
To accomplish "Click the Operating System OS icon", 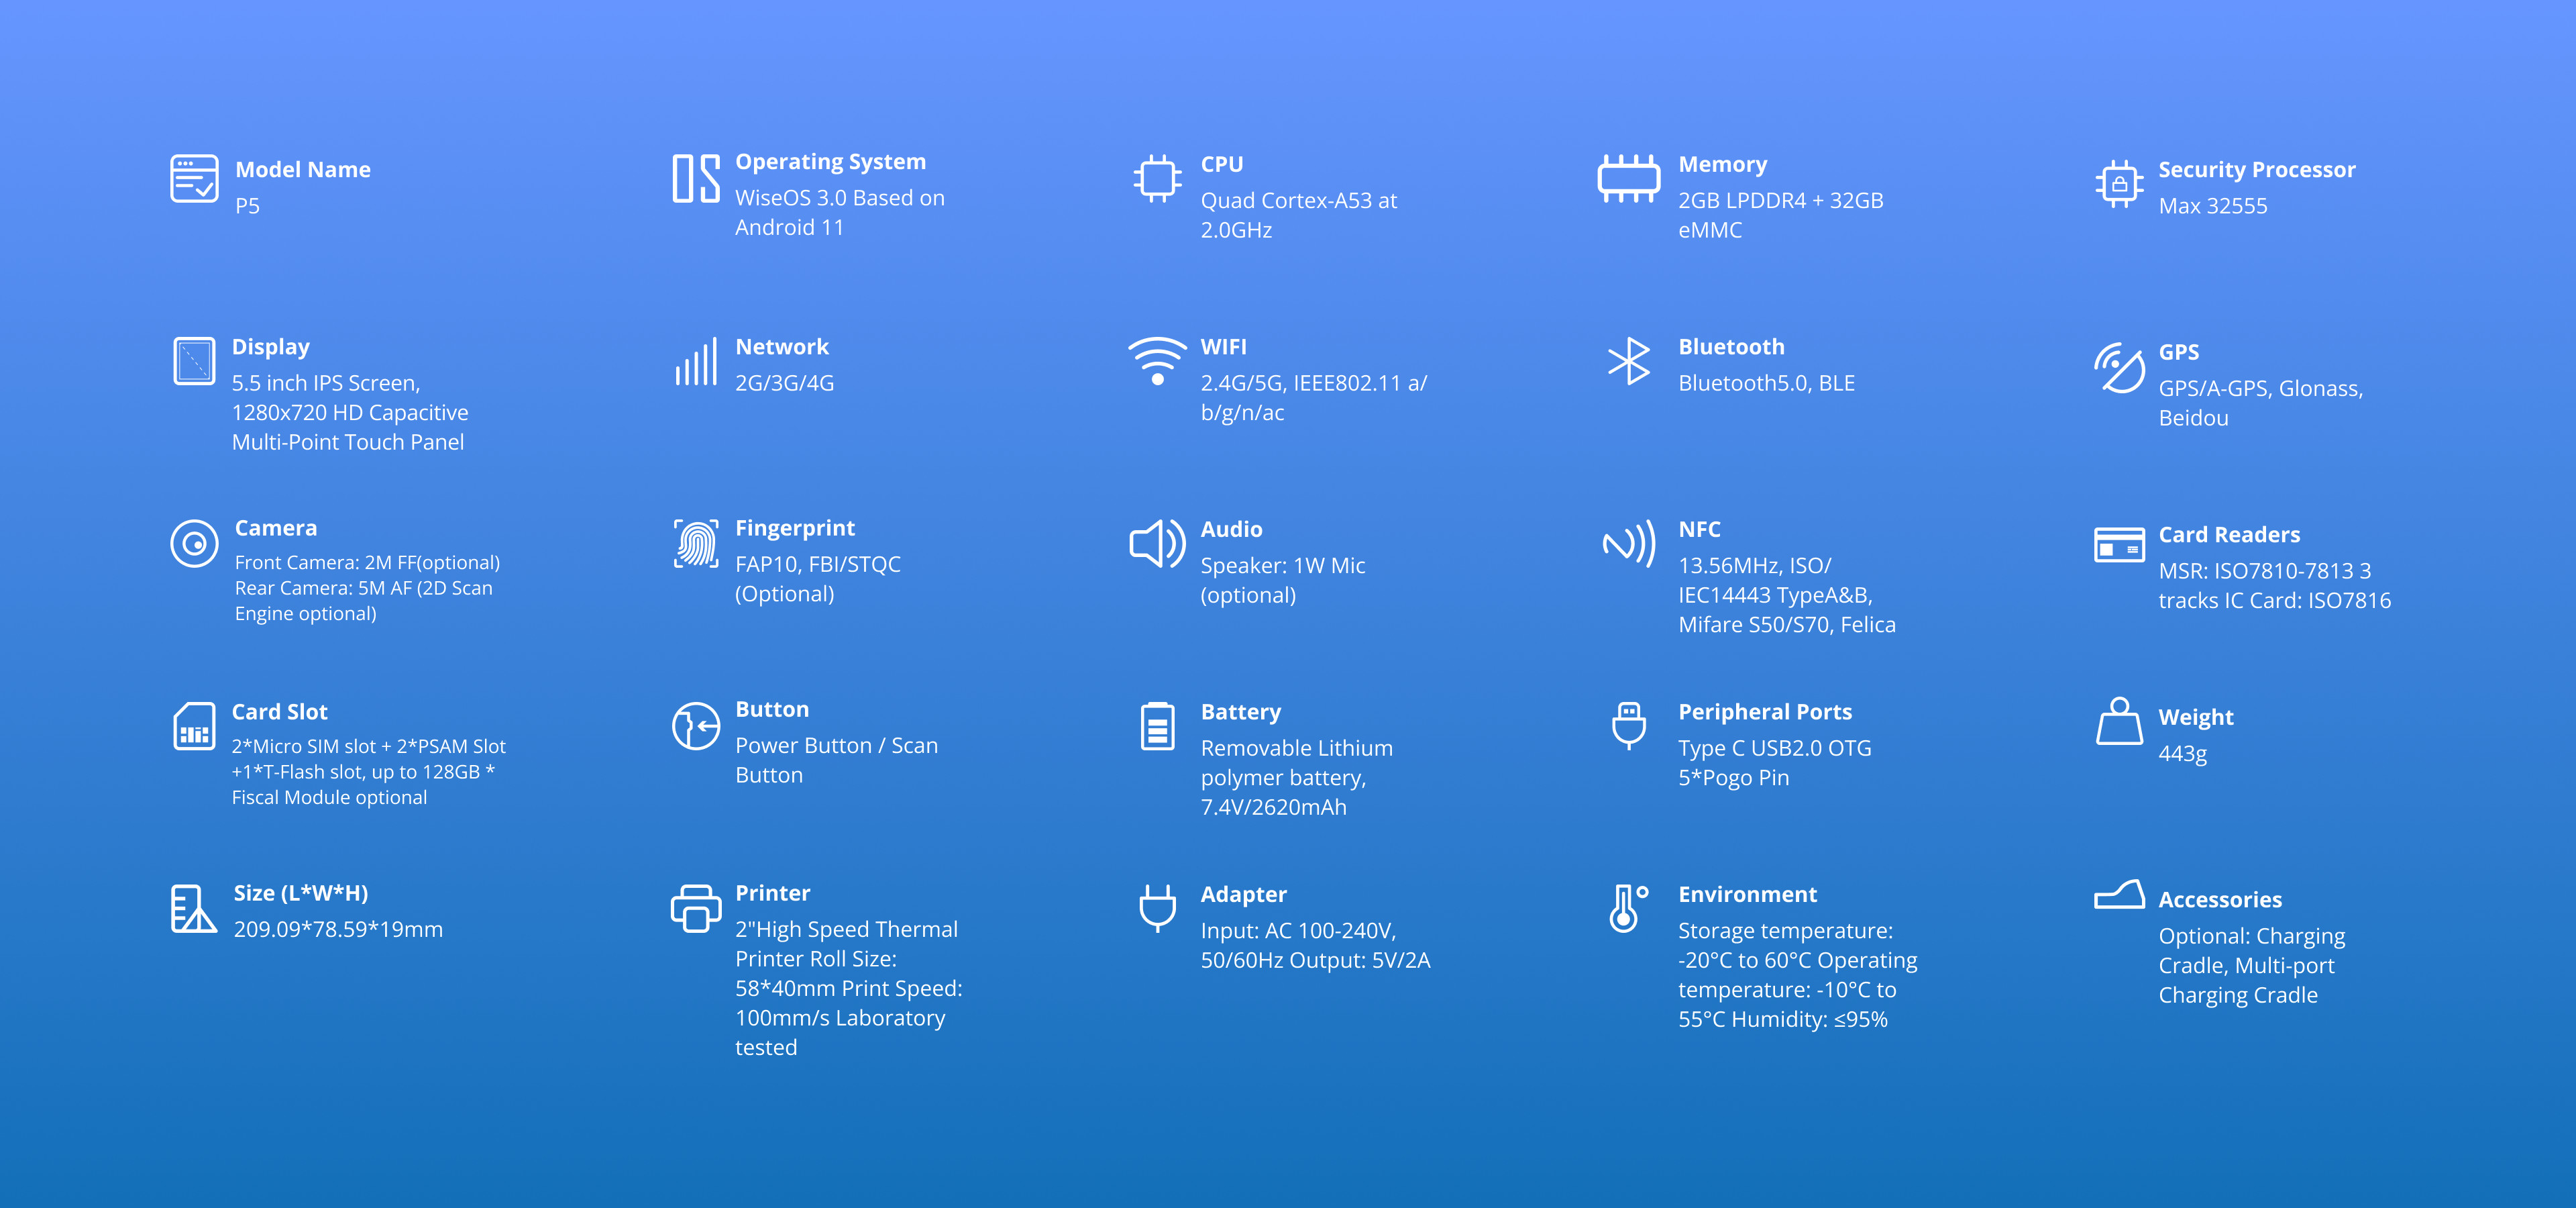I will pos(696,178).
